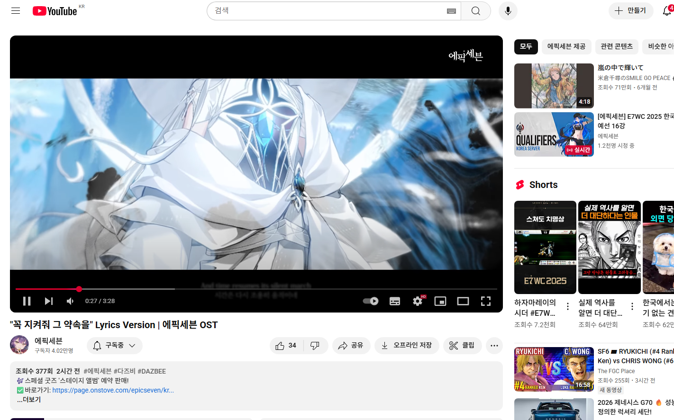This screenshot has width=674, height=420.
Task: Open the on-screen keyboard icon in search
Action: (x=451, y=11)
